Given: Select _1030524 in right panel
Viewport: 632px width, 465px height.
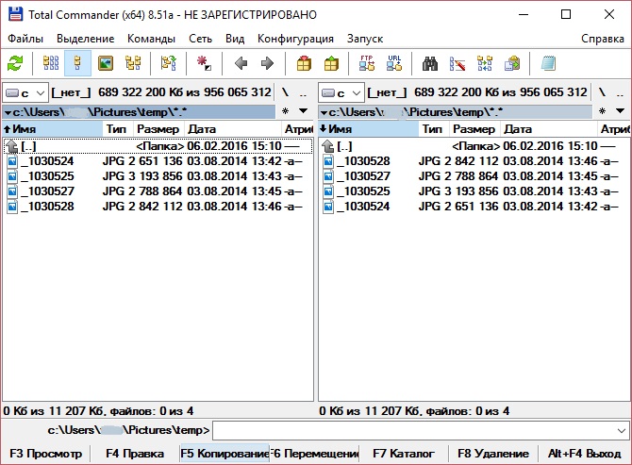Looking at the screenshot, I should click(x=474, y=207).
